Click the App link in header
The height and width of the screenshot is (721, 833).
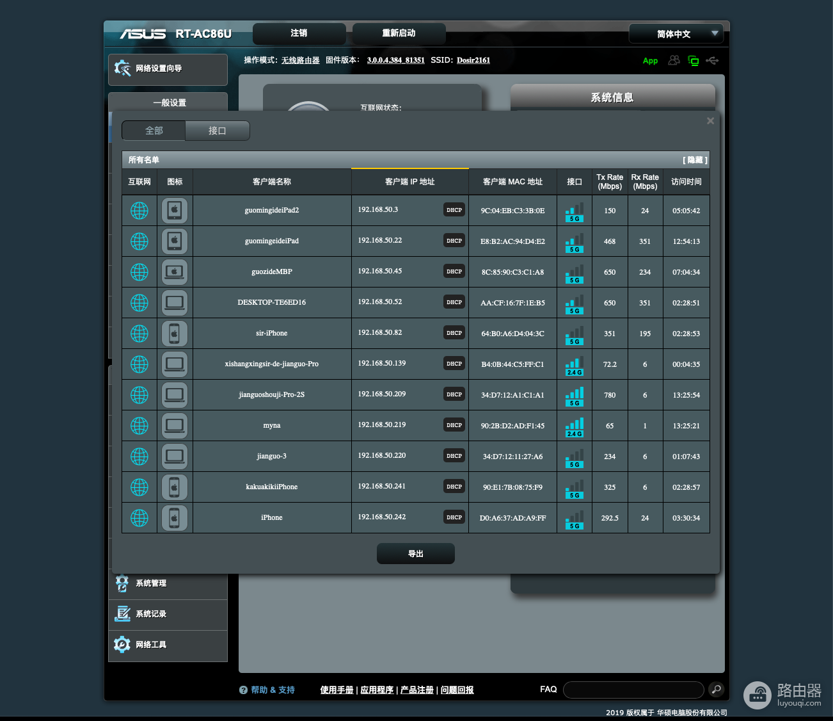tap(650, 61)
